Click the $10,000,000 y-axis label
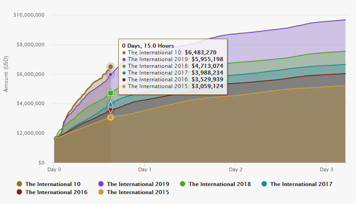Screen dimensions: 356x204 pos(29,15)
